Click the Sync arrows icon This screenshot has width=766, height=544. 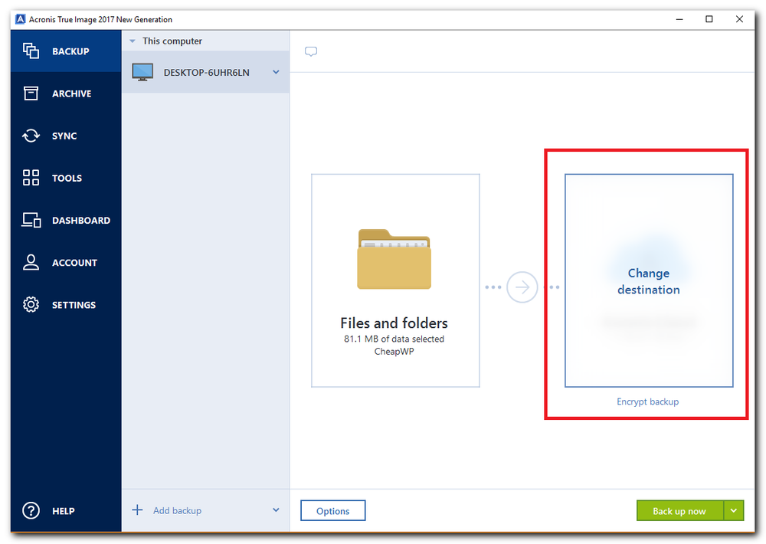(31, 136)
